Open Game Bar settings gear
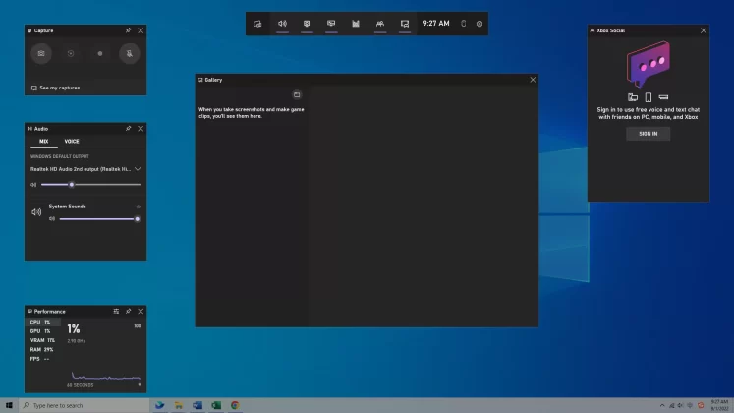Viewport: 734px width, 413px height. tap(480, 24)
